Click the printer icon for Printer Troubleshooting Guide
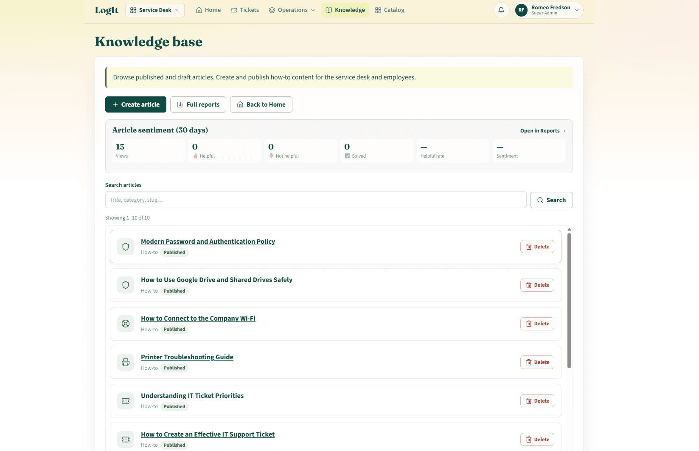The image size is (699, 451). pos(126,362)
